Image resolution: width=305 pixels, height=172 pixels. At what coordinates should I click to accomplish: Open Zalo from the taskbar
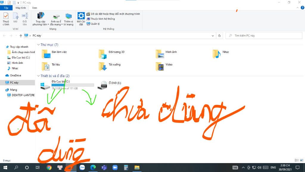(82, 168)
